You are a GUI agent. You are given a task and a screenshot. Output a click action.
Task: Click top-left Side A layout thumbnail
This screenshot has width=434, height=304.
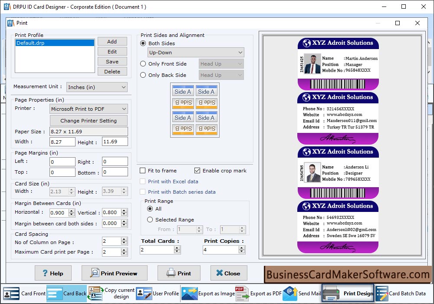click(x=183, y=91)
